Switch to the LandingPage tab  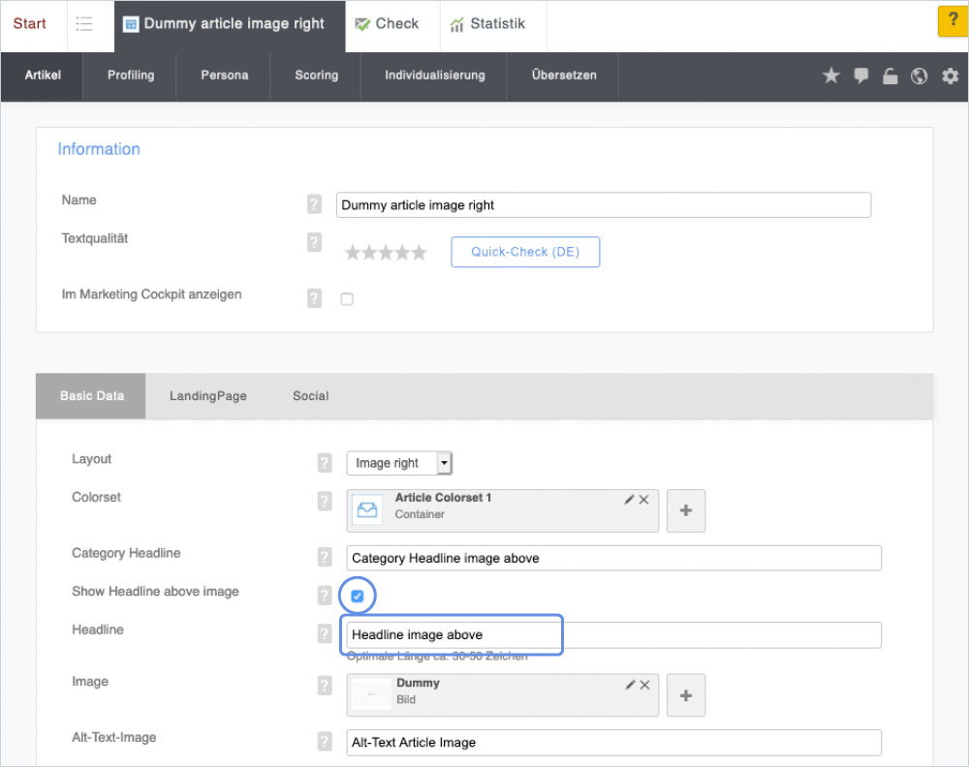tap(208, 396)
